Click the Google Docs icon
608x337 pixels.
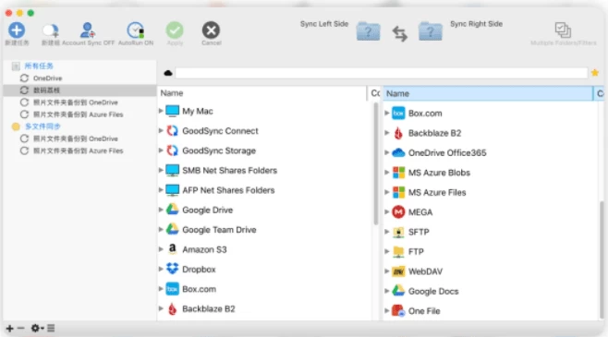pyautogui.click(x=398, y=291)
